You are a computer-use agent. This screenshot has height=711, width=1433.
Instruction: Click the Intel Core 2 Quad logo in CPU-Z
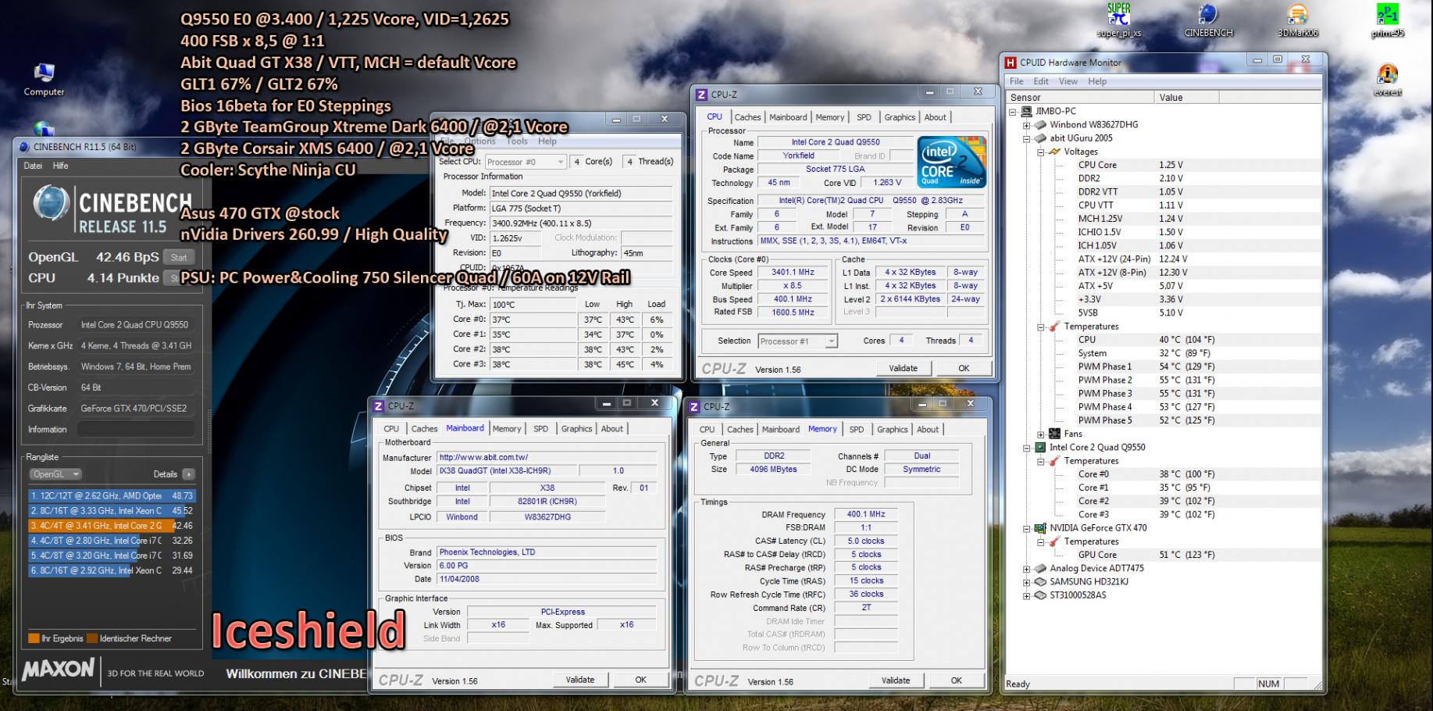pos(950,163)
